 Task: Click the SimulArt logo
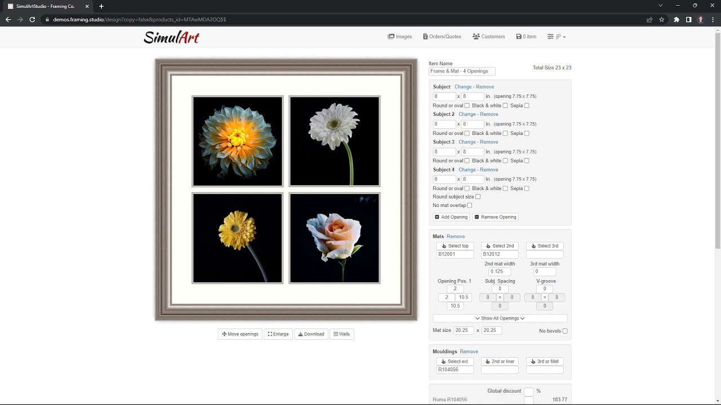click(x=171, y=37)
